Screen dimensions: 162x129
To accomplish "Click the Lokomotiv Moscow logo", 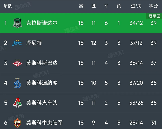I will [17, 103].
